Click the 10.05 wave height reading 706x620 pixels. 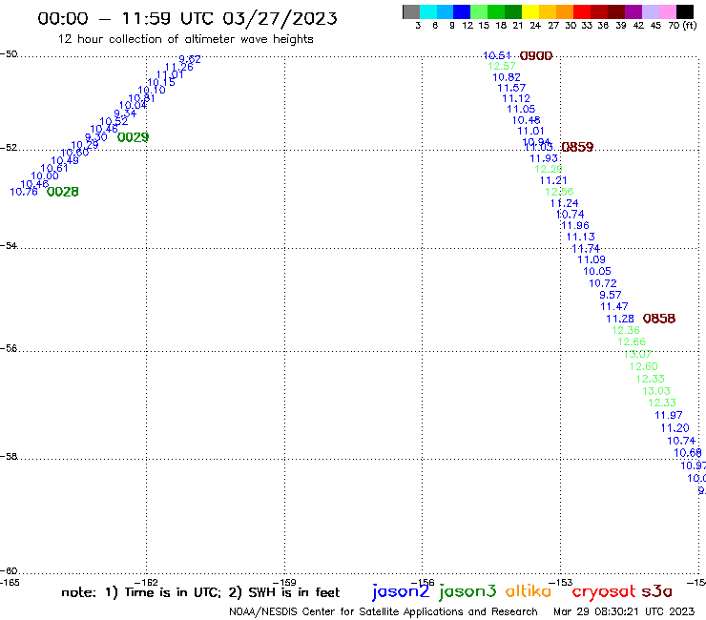(597, 271)
